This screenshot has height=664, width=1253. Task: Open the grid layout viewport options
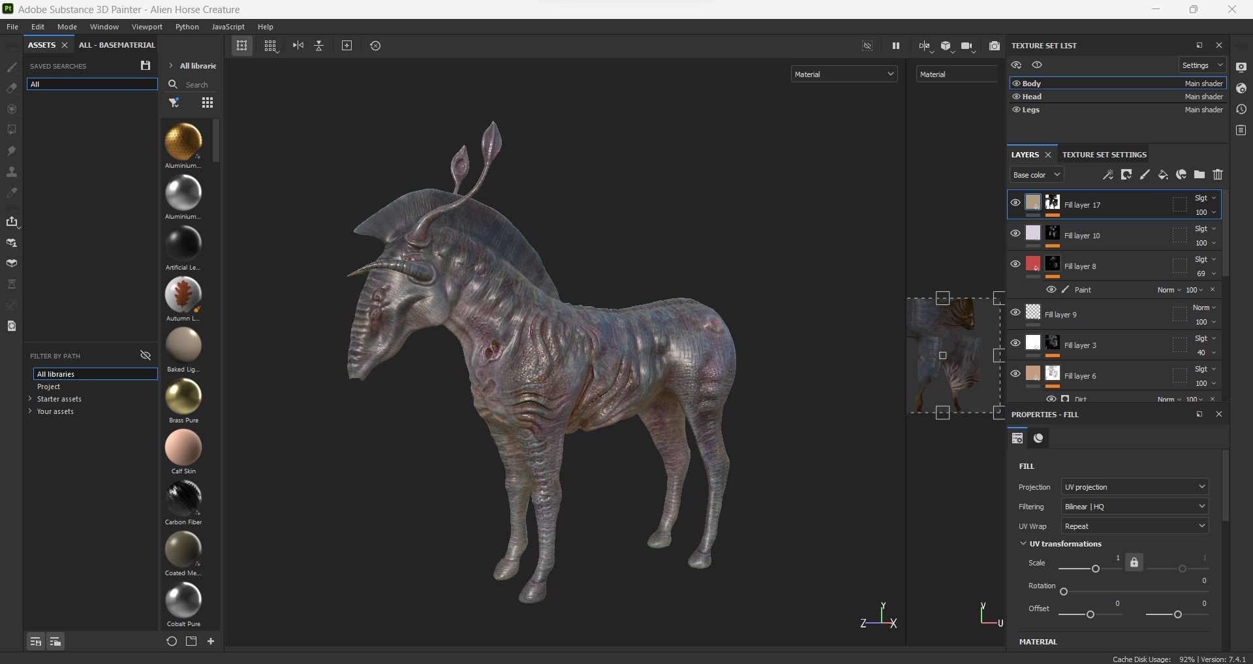(x=270, y=46)
